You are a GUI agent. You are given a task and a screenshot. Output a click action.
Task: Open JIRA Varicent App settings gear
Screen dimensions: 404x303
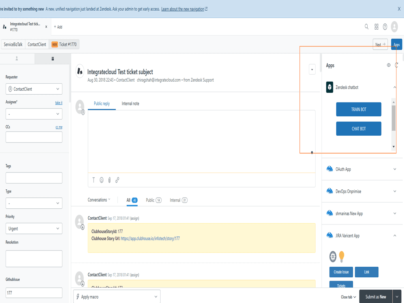(333, 256)
